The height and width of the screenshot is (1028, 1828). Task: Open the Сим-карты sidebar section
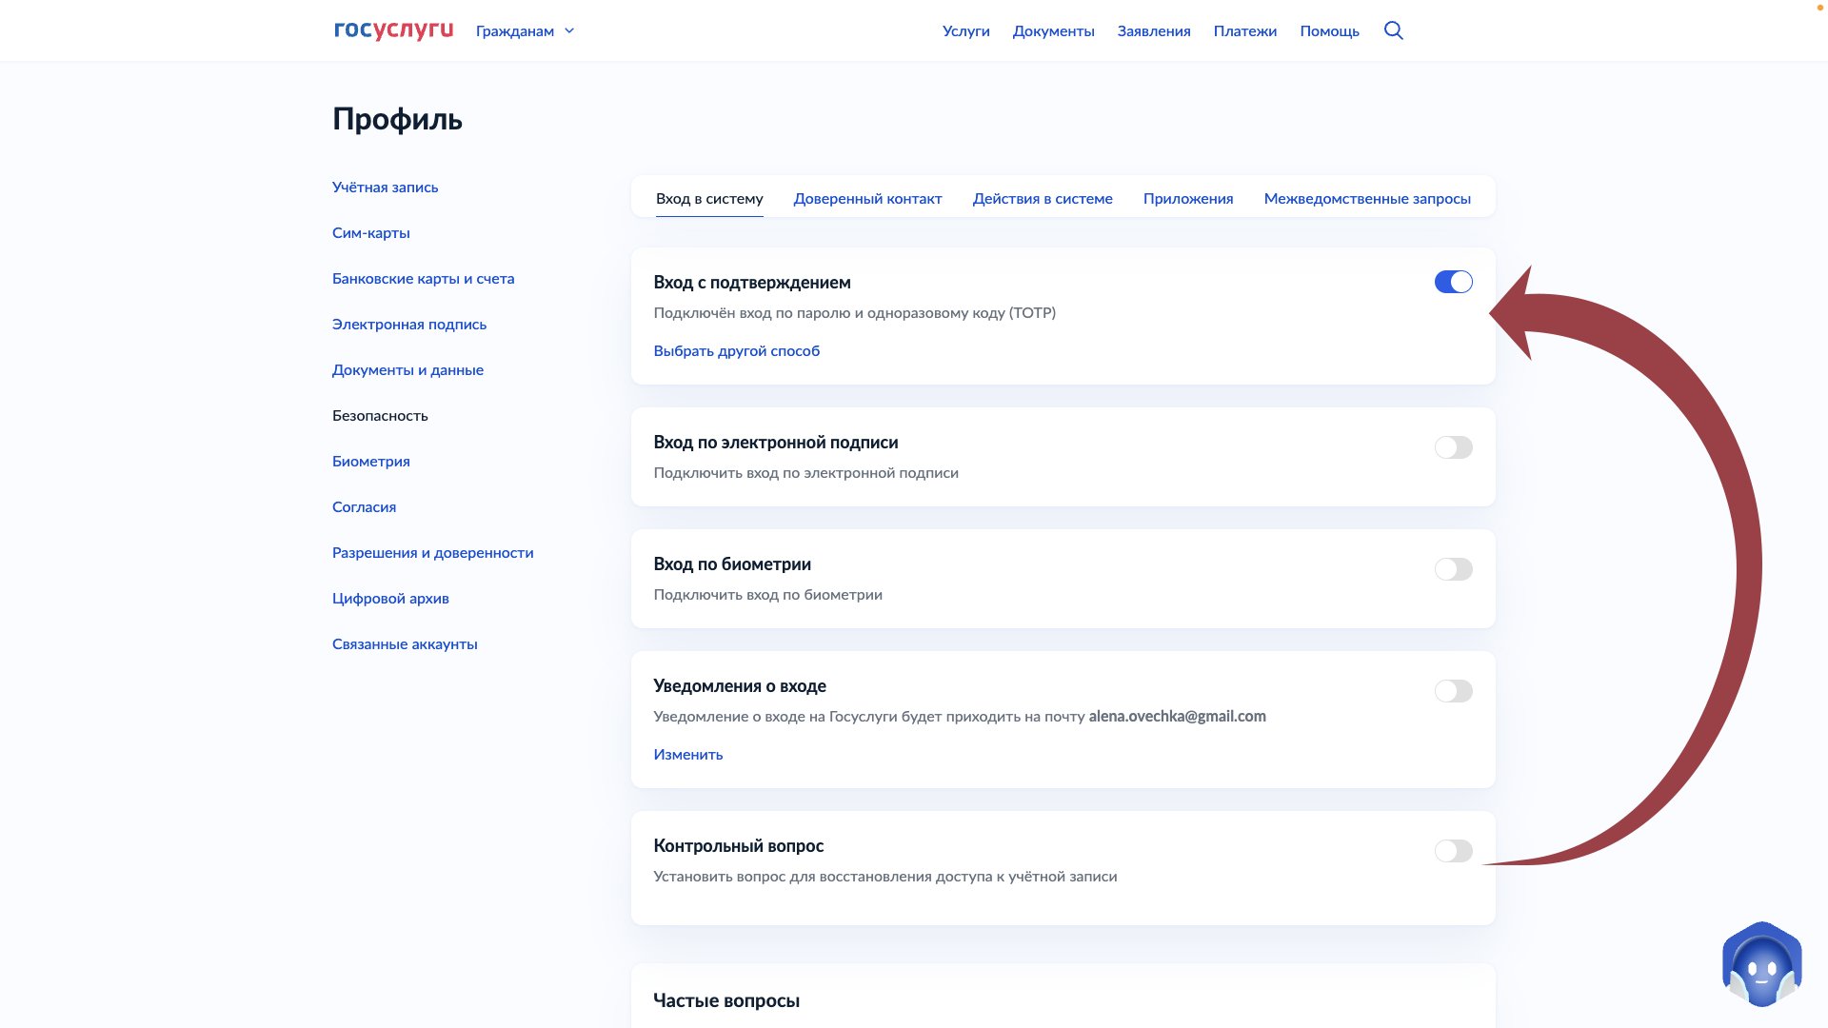coord(370,232)
